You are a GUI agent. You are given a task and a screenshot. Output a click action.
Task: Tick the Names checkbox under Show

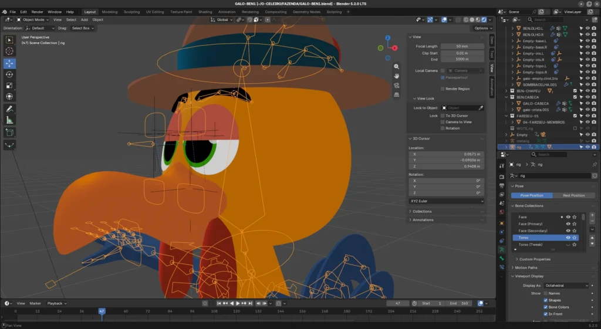click(545, 293)
